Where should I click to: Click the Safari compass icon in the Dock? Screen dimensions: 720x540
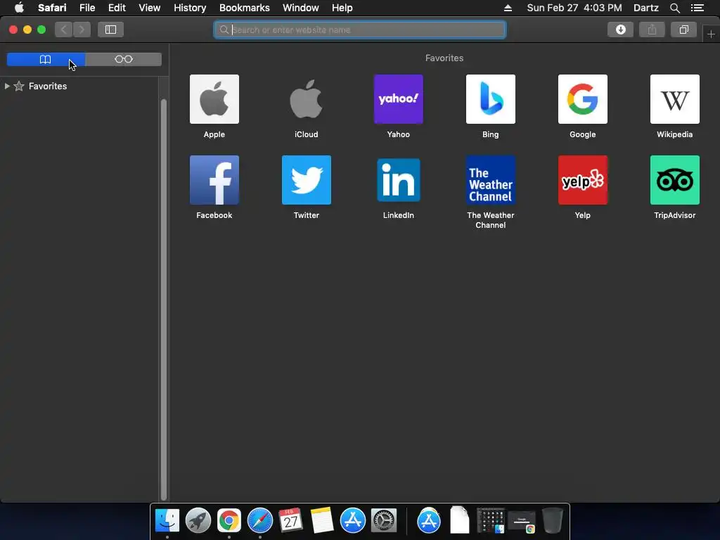click(x=260, y=520)
